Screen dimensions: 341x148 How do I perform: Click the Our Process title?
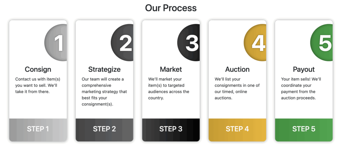pyautogui.click(x=171, y=8)
